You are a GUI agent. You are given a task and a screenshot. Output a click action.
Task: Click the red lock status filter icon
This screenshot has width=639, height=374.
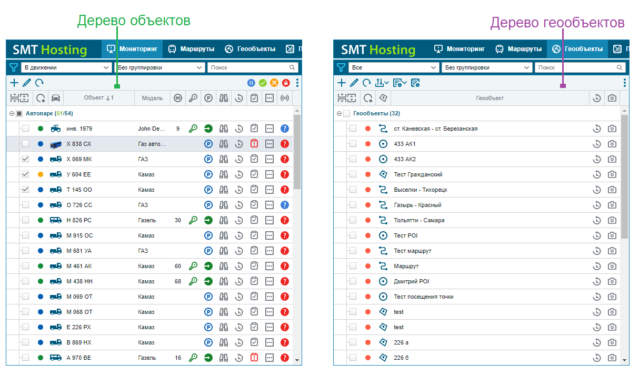[x=286, y=83]
